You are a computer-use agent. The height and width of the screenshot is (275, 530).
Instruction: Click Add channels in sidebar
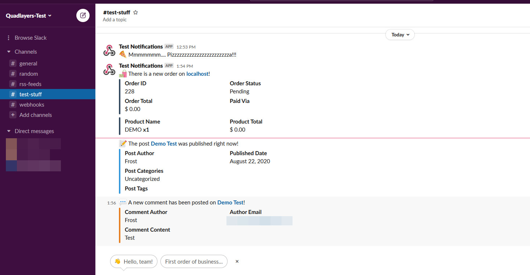tap(36, 115)
